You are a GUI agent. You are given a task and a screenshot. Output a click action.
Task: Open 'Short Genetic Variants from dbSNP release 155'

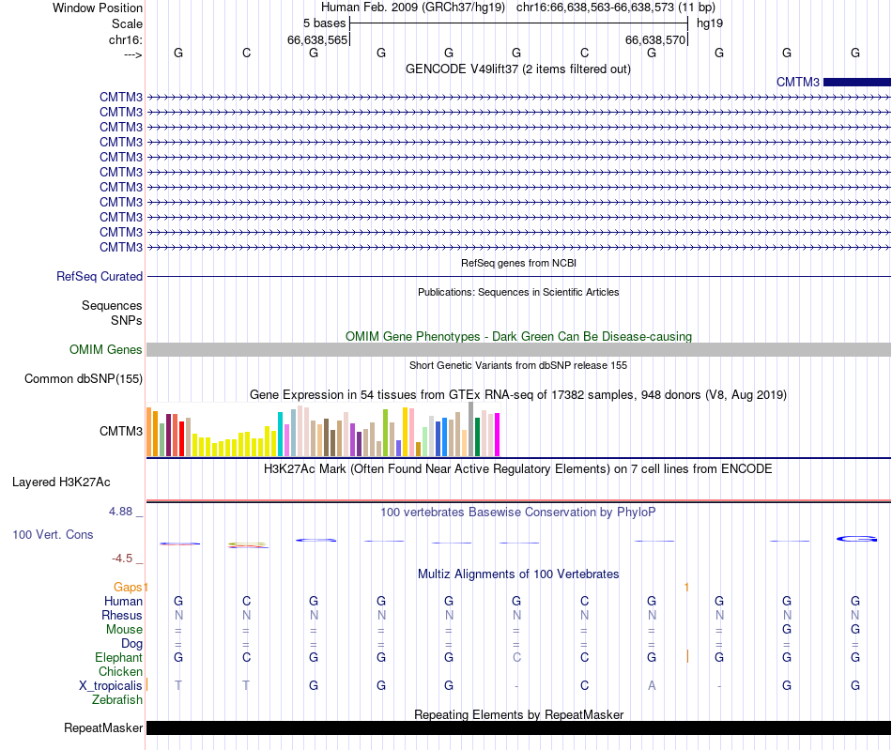pos(518,365)
